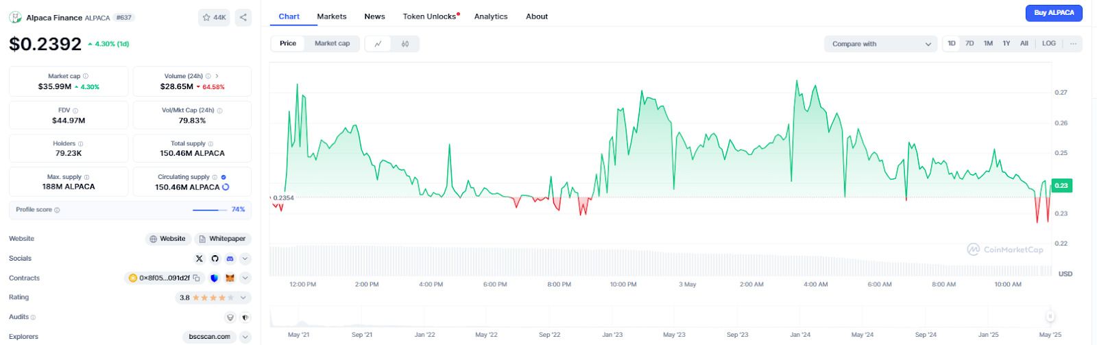1097x345 pixels.
Task: Open the Whitepaper link
Action: coord(222,239)
